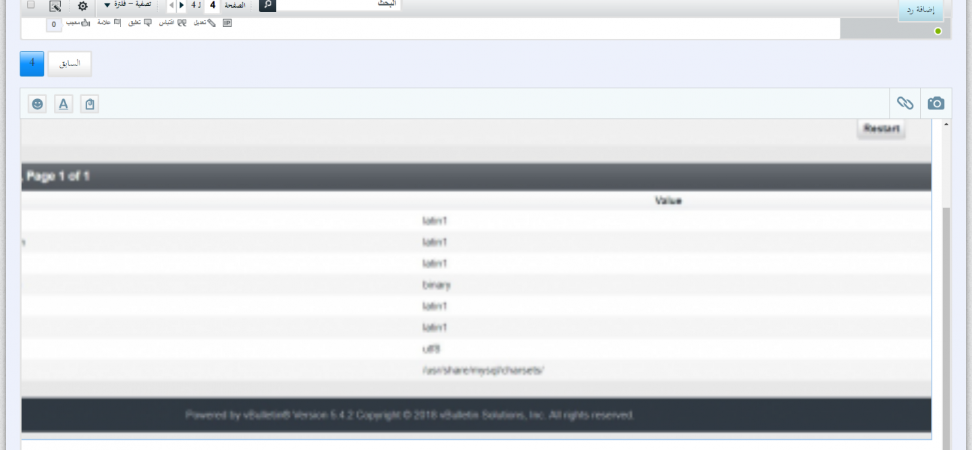
Task: Expand the تصفية – فلترة filter dropdown
Action: (127, 5)
